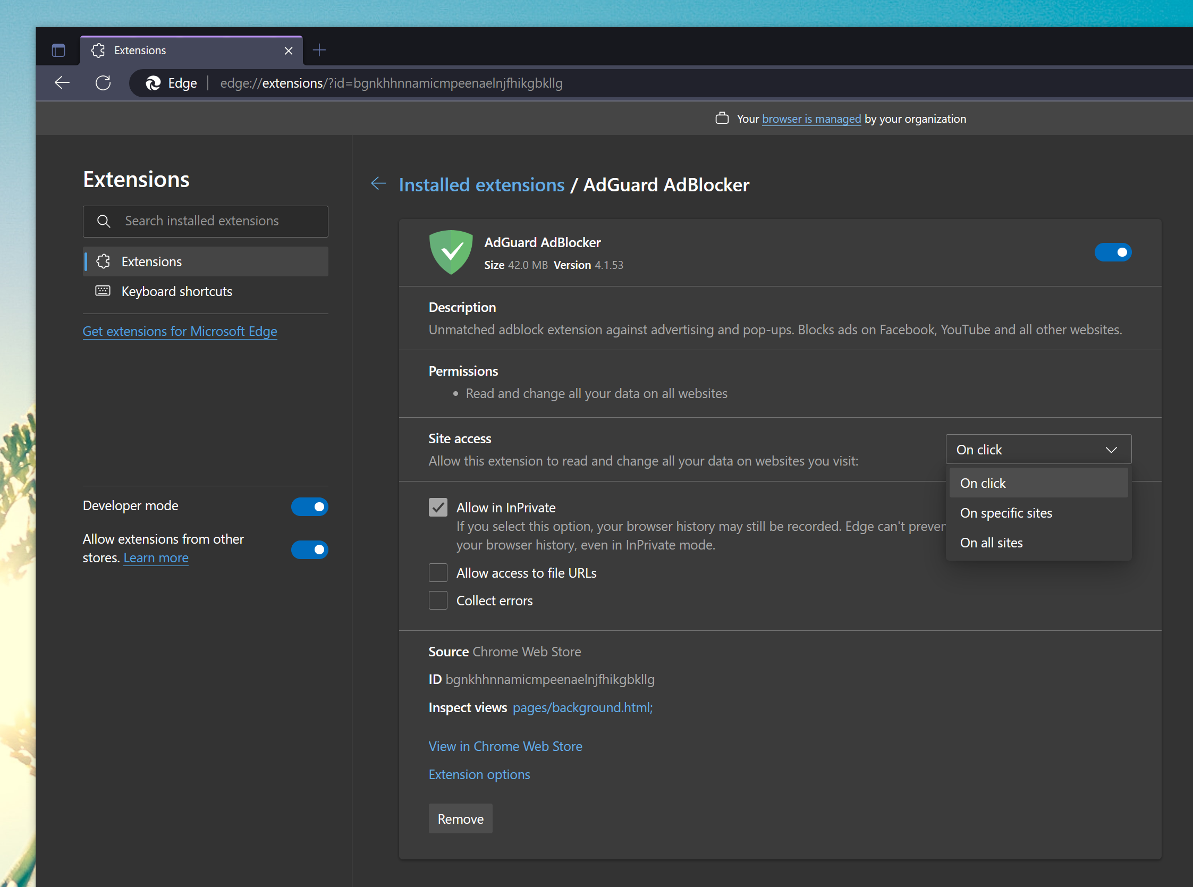Open View in Chrome Web Store link
The width and height of the screenshot is (1193, 887).
pos(505,746)
